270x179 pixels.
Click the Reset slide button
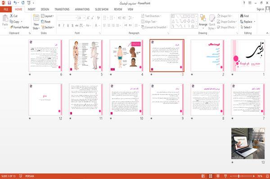click(x=46, y=22)
